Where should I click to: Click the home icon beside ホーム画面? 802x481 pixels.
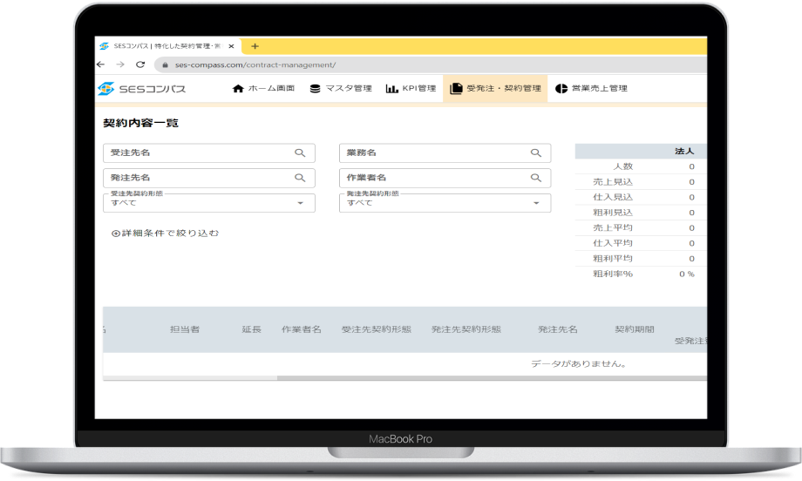coord(238,88)
